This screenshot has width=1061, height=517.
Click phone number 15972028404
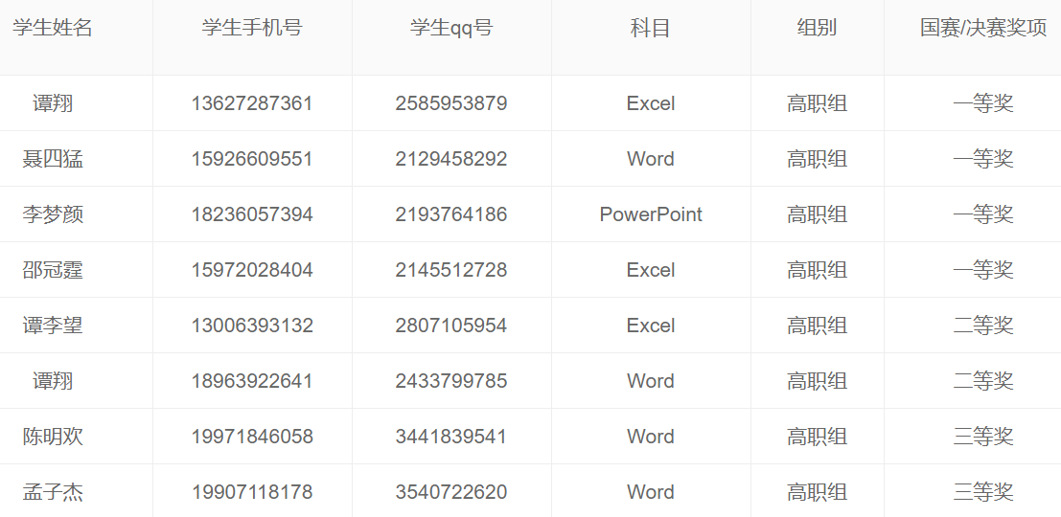252,270
